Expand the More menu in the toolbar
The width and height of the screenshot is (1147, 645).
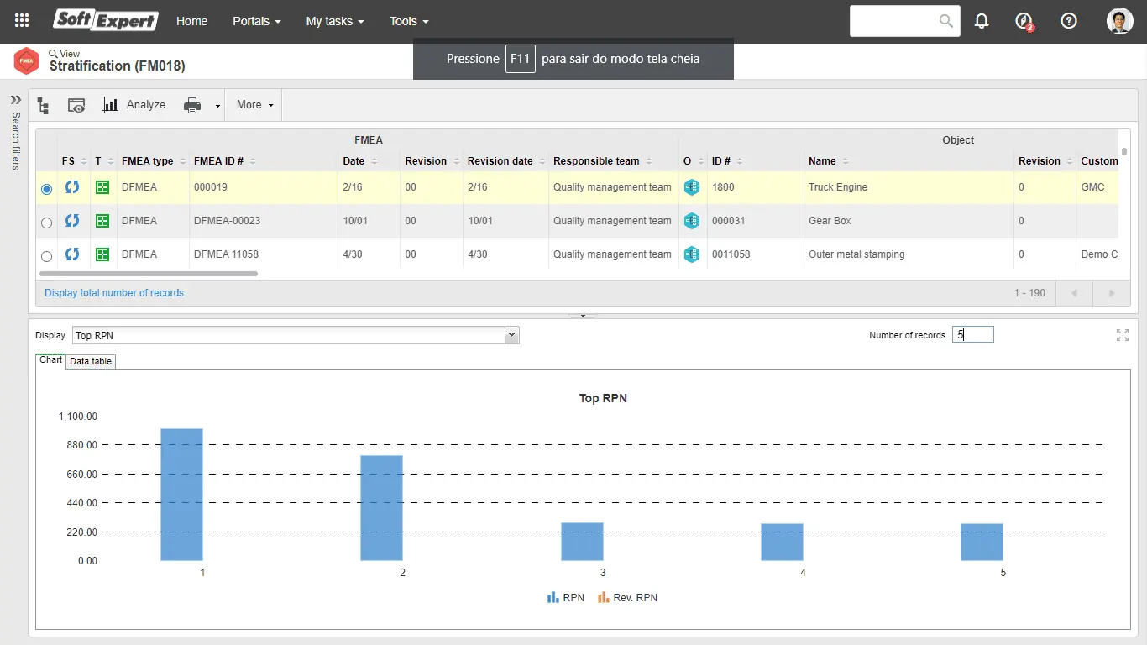click(x=253, y=104)
